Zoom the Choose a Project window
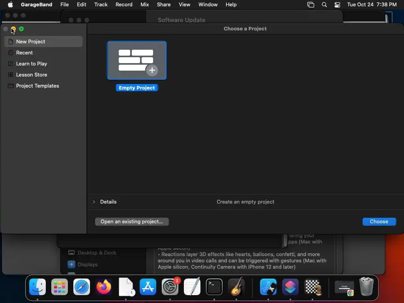Screen dimensions: 404x303 (21, 29)
